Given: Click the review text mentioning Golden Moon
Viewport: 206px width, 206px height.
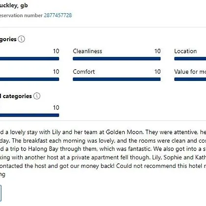Looking at the screenshot, I should pos(103,132).
